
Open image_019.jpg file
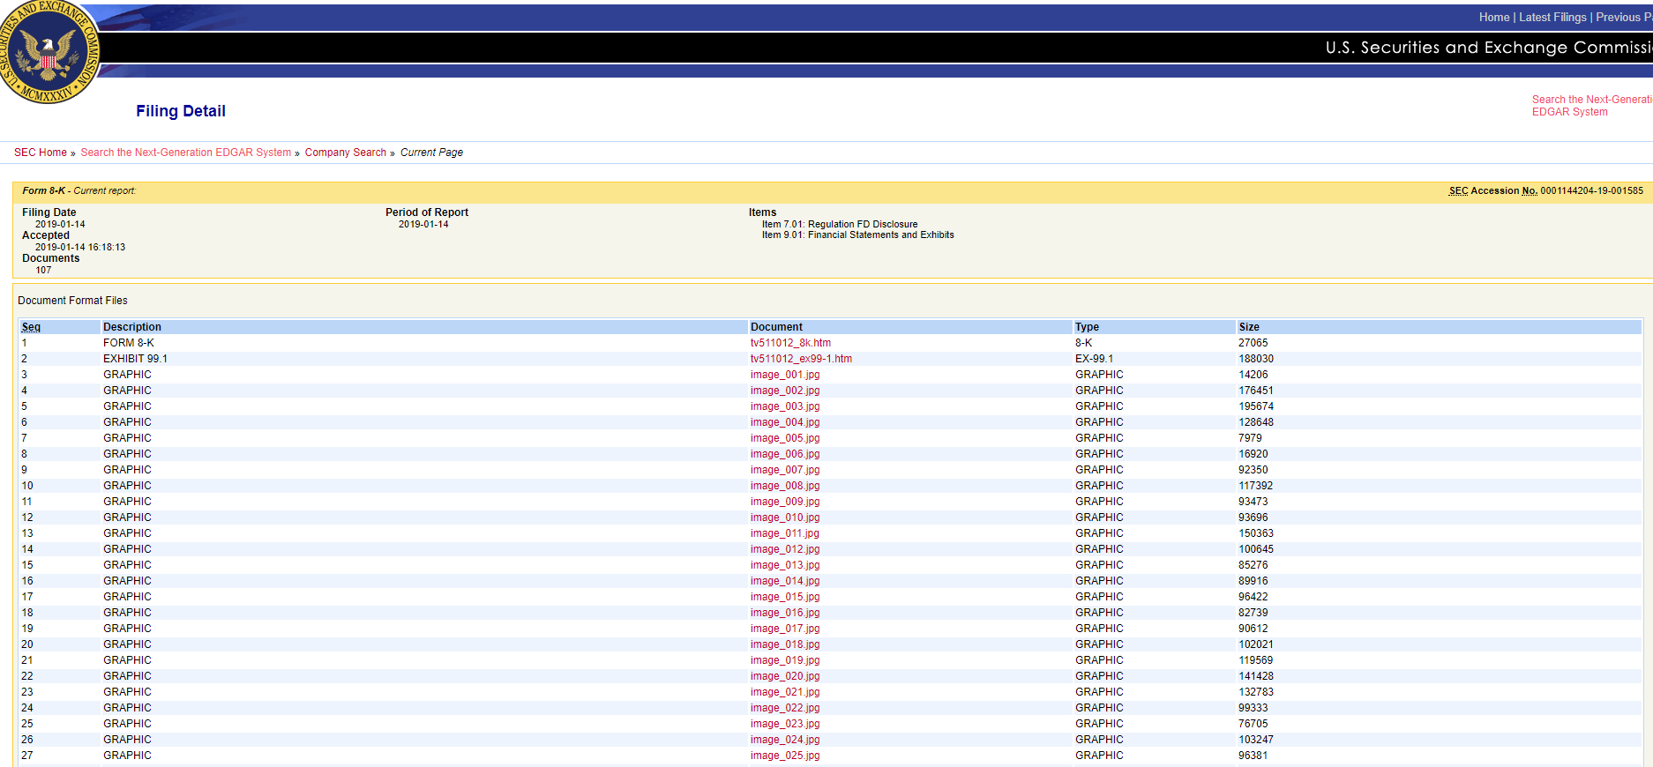point(785,660)
